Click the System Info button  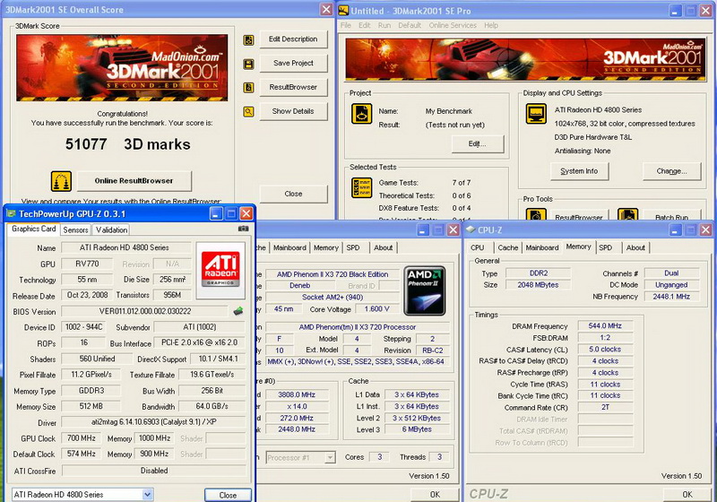[x=578, y=171]
